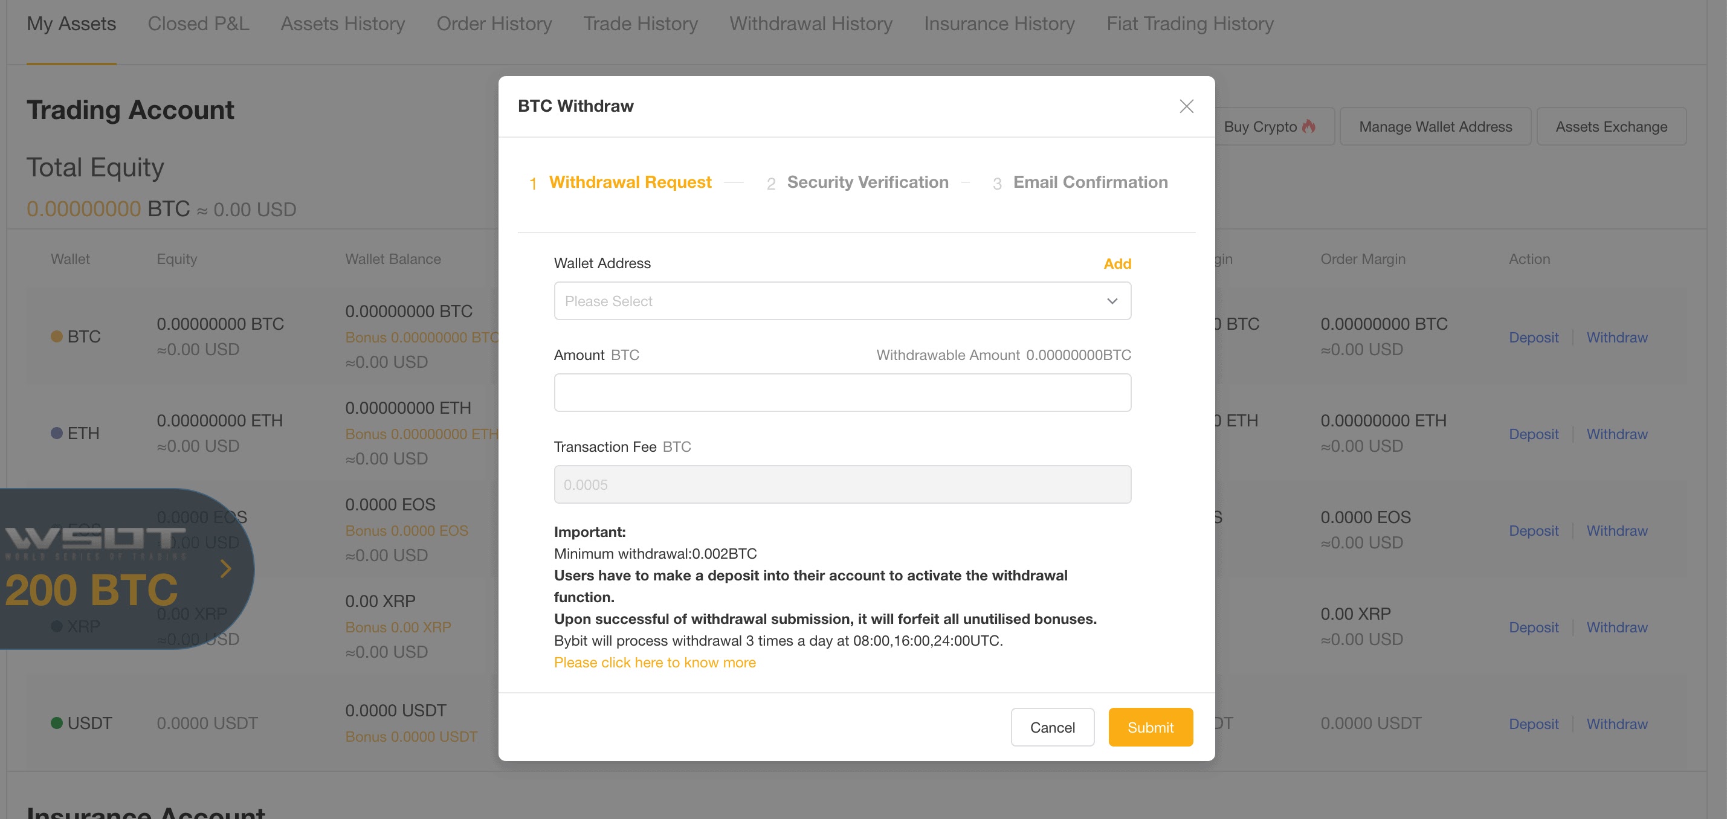The height and width of the screenshot is (819, 1727).
Task: Close the BTC Withdraw dialog with X
Action: [x=1186, y=106]
